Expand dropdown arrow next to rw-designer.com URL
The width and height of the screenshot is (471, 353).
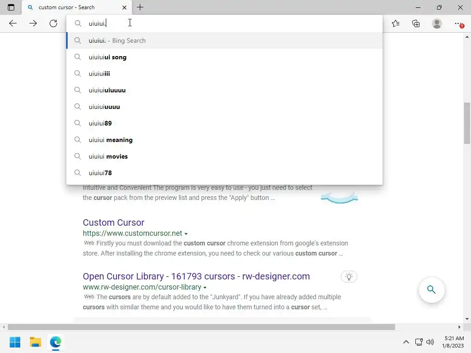[205, 288]
